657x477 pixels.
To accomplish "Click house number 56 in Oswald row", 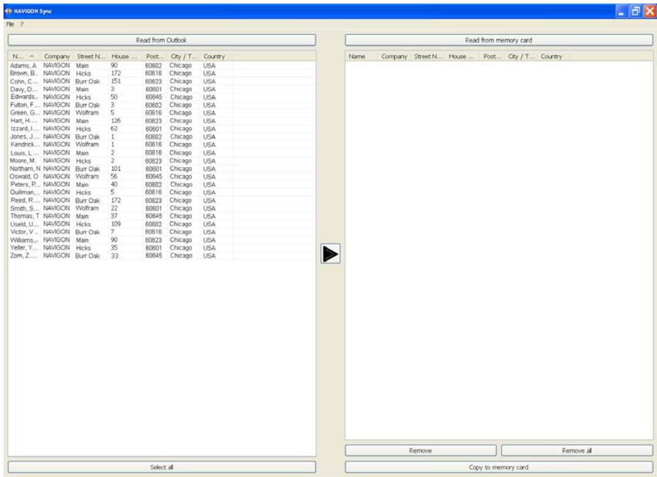I will coord(114,177).
